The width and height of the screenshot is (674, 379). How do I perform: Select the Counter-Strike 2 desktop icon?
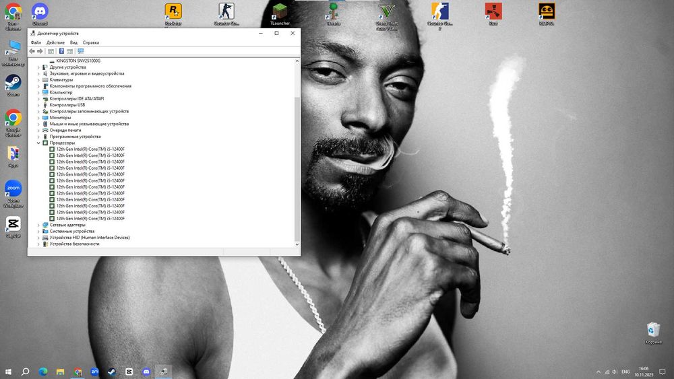point(439,16)
